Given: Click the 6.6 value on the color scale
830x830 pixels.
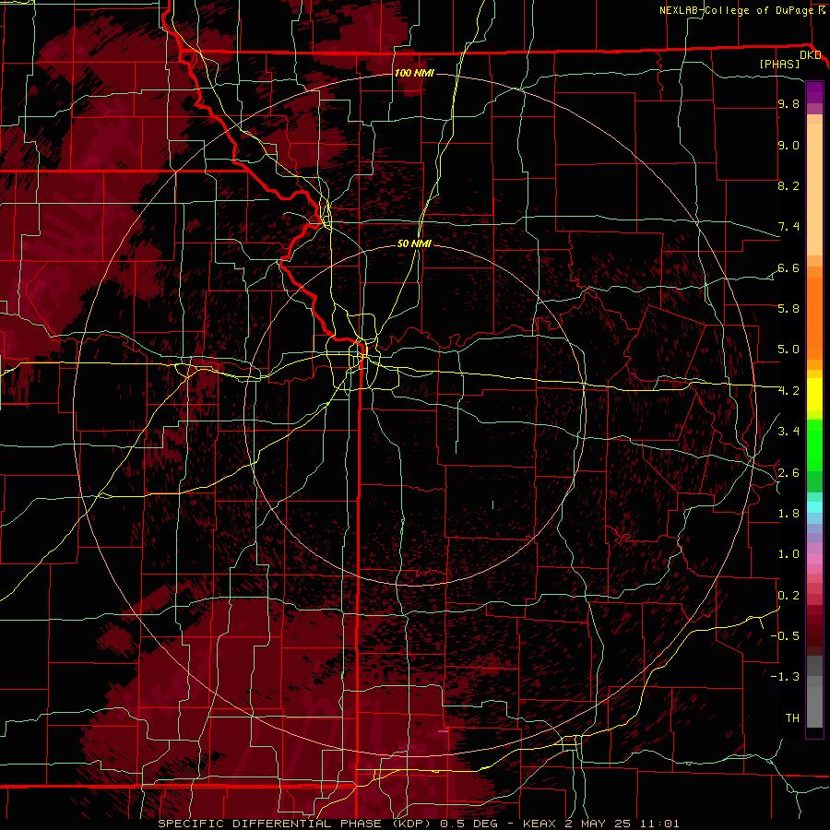Looking at the screenshot, I should point(788,268).
